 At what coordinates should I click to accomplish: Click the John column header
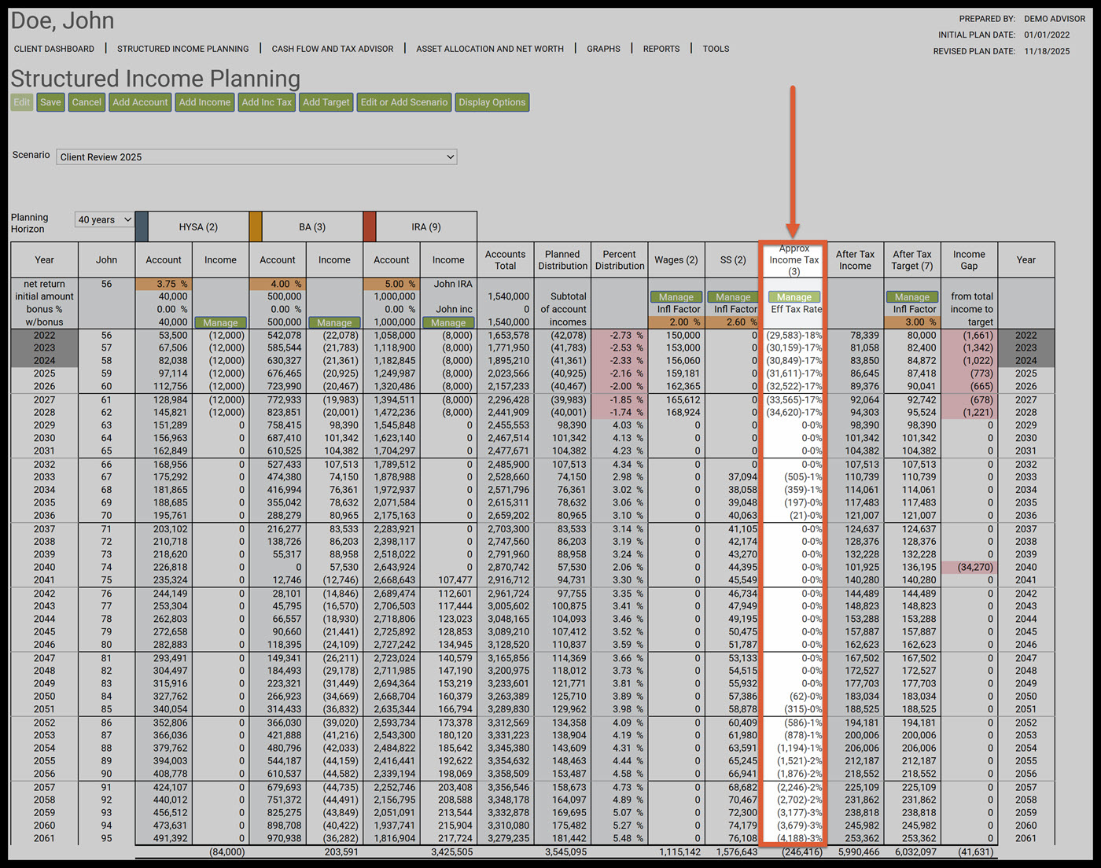106,260
